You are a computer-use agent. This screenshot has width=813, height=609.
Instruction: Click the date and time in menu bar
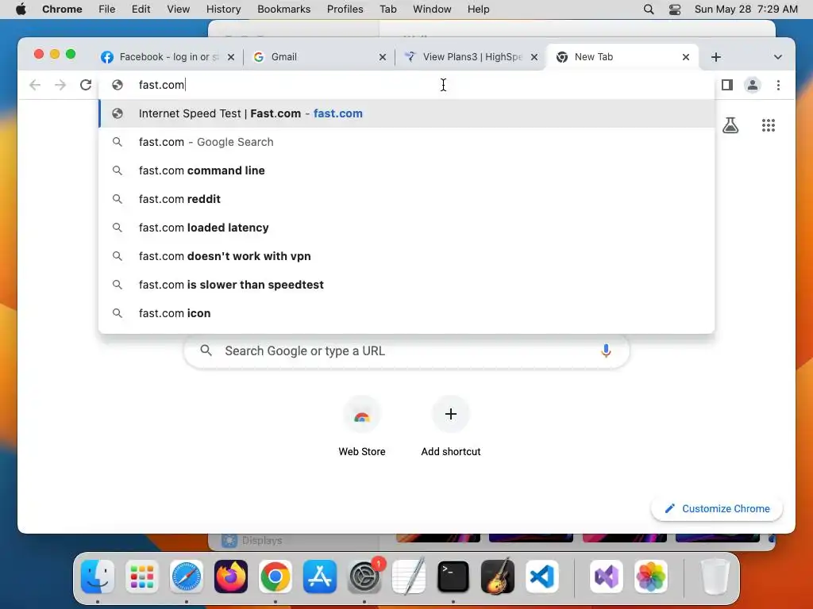(746, 9)
